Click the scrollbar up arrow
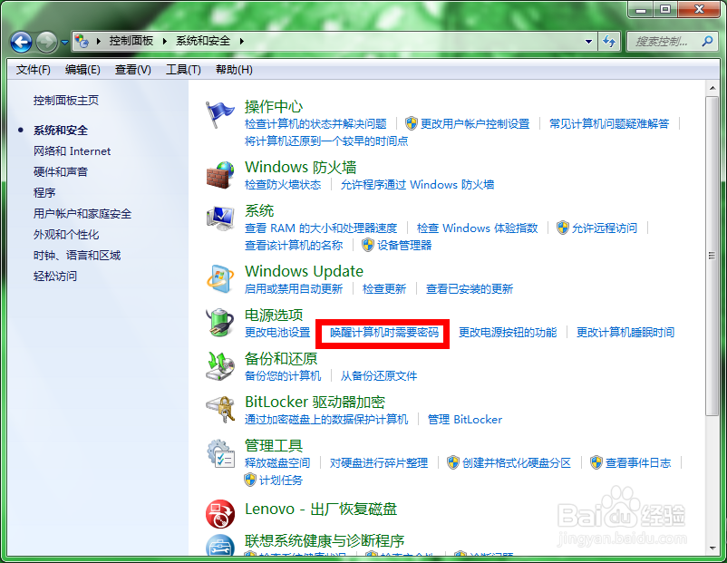This screenshot has height=563, width=727. pos(712,88)
